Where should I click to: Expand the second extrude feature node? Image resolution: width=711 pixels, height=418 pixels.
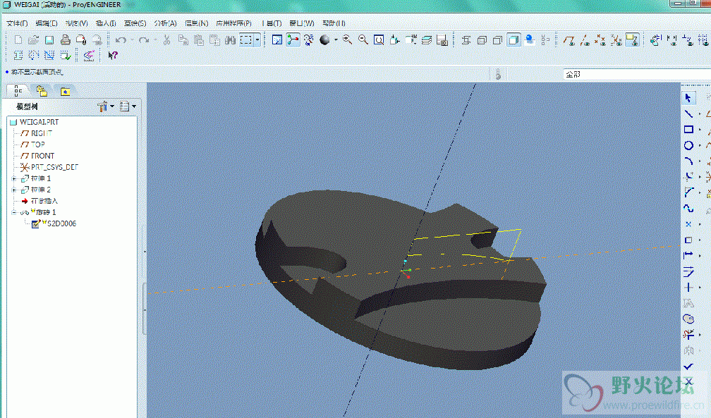pos(14,190)
